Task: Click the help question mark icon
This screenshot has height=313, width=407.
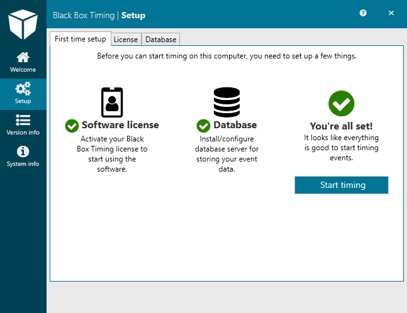Action: pyautogui.click(x=363, y=13)
